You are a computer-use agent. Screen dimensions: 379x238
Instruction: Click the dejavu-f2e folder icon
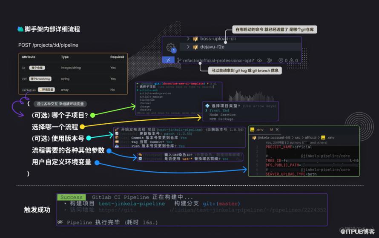pos(195,47)
